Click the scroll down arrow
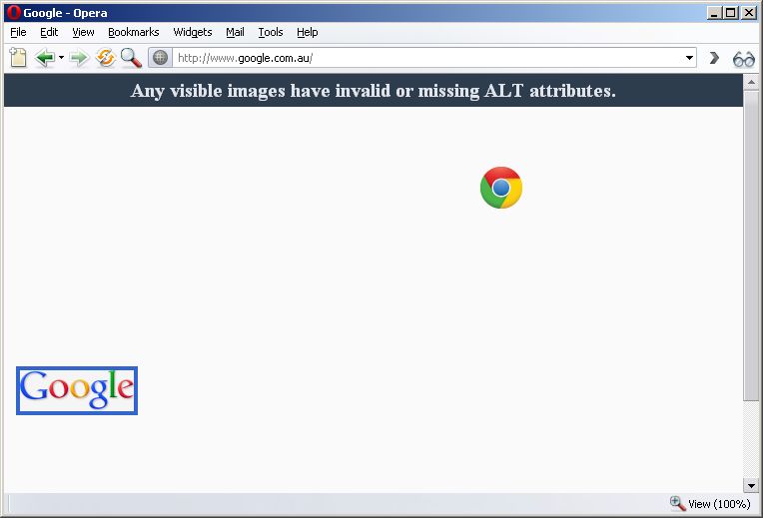The image size is (763, 518). click(751, 485)
